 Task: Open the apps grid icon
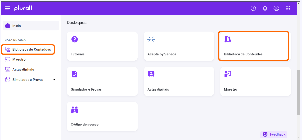click(288, 8)
